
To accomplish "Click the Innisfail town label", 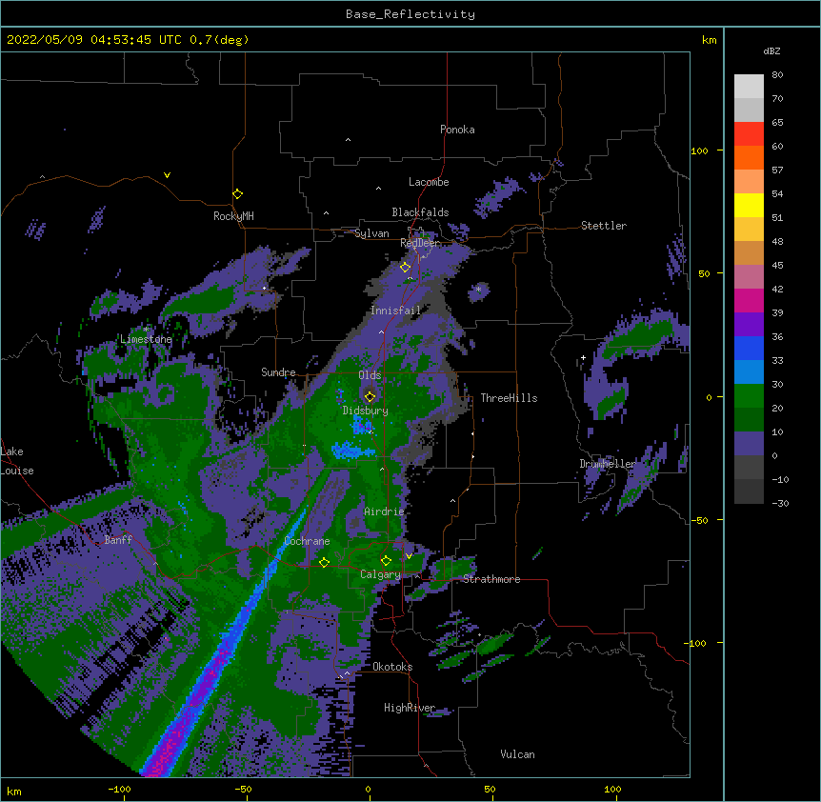I will point(395,311).
